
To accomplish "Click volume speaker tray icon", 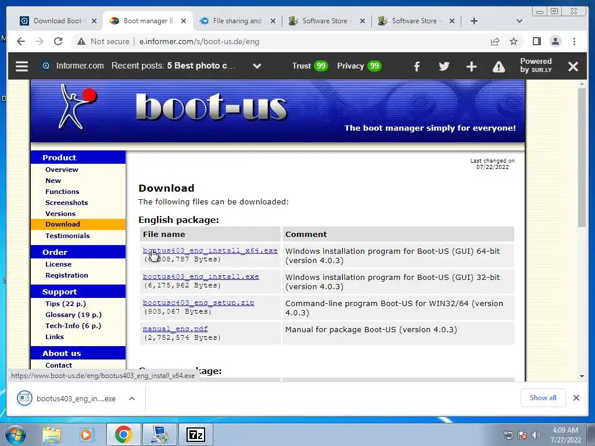I will (x=536, y=435).
